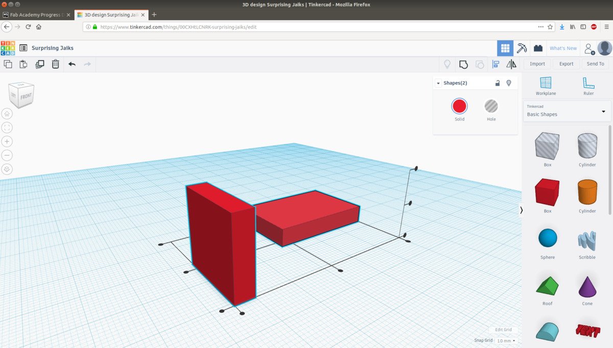Click the Edit Grid button

tap(503, 330)
